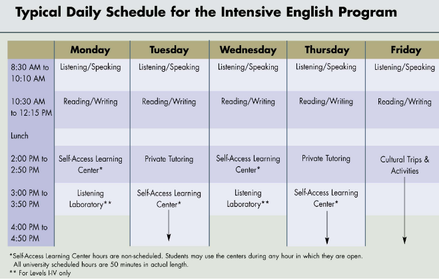Click the Typical Daily Schedule title
Image resolution: width=439 pixels, height=280 pixels.
[x=206, y=12]
